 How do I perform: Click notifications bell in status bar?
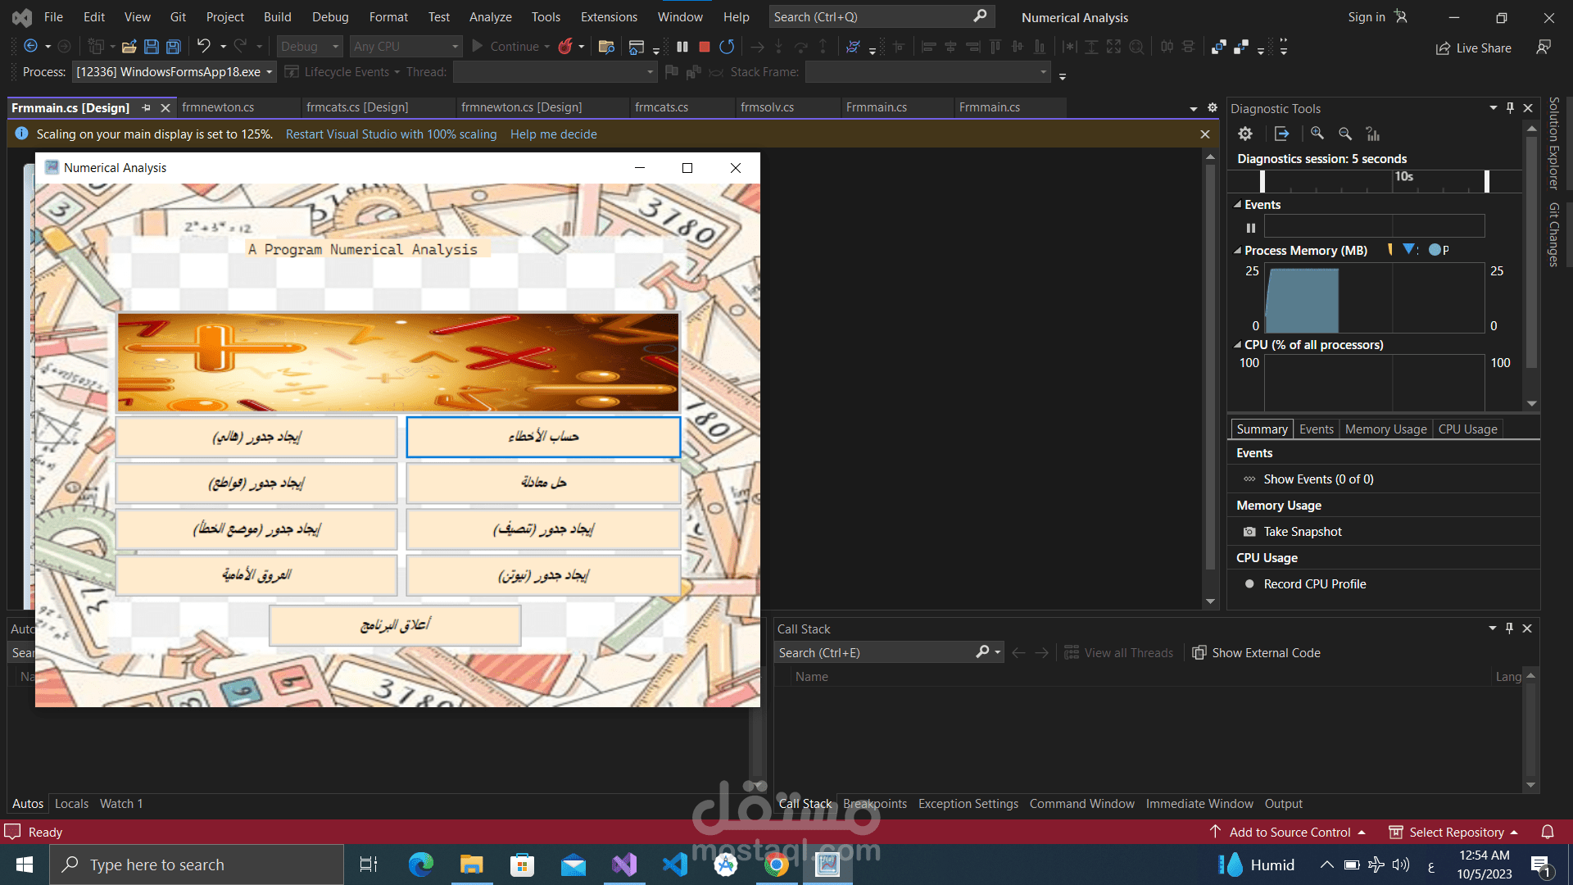click(1548, 832)
